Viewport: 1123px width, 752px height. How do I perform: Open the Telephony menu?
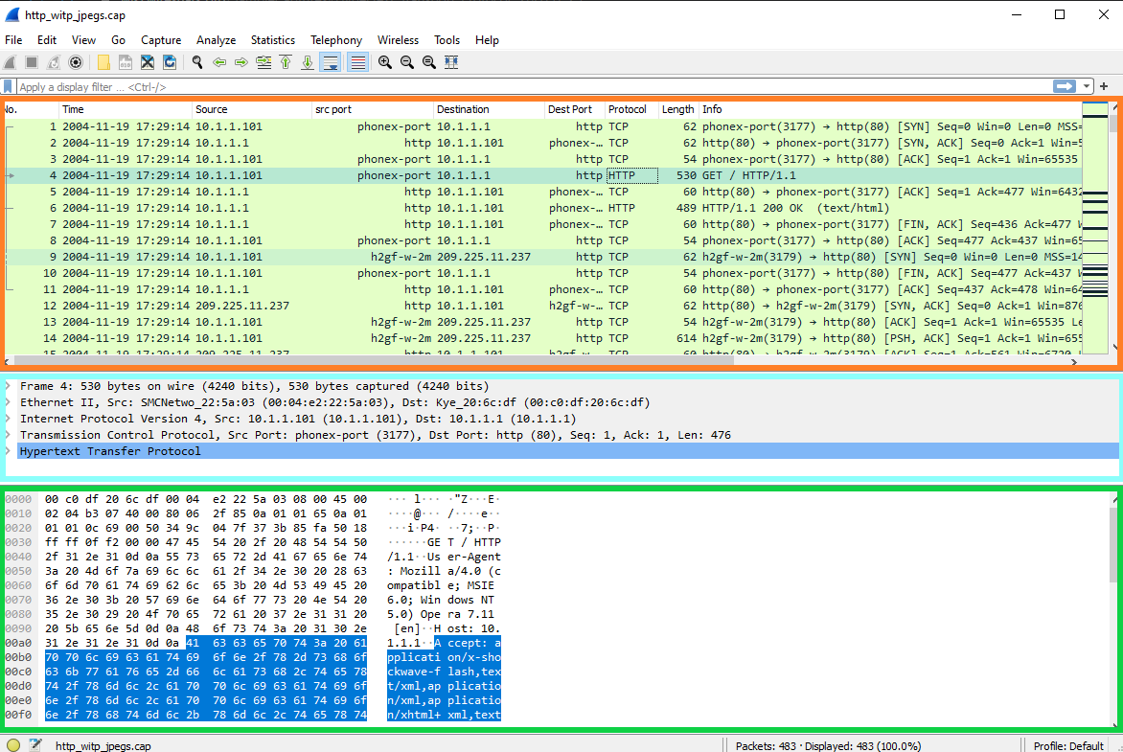335,40
